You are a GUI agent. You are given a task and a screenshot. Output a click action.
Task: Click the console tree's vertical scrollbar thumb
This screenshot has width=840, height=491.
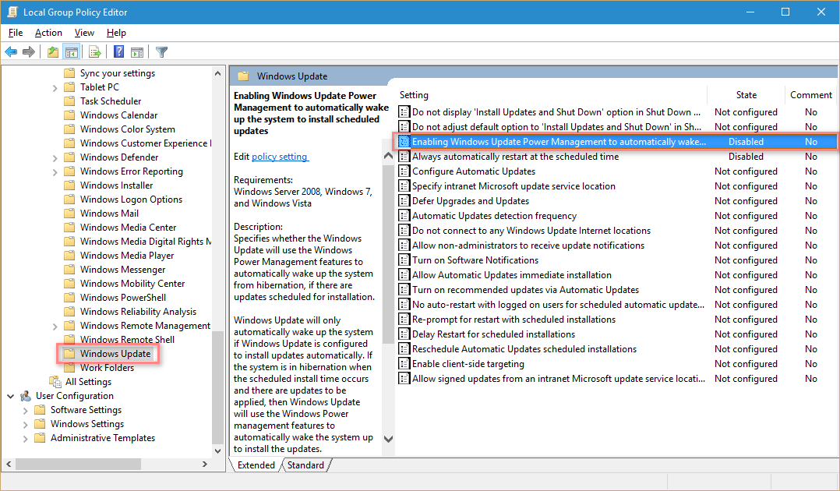pos(217,387)
